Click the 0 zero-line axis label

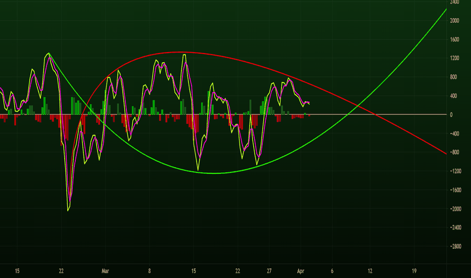coord(451,115)
